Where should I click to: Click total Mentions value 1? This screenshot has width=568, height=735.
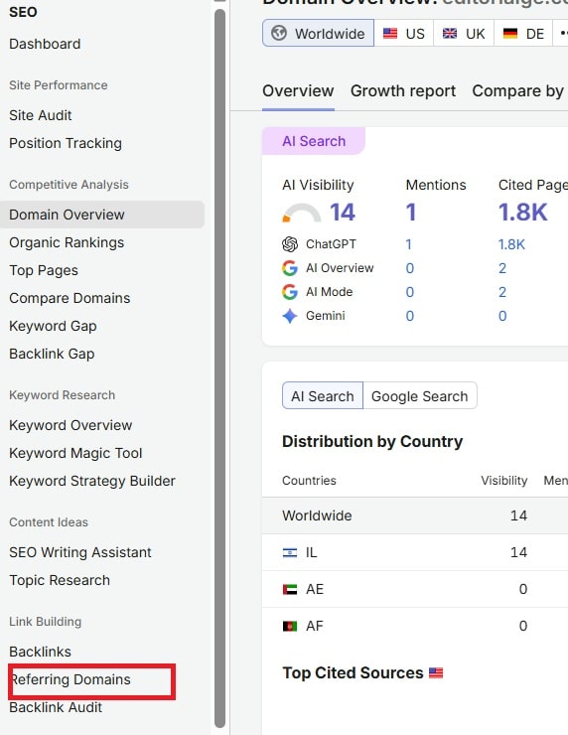(x=411, y=212)
